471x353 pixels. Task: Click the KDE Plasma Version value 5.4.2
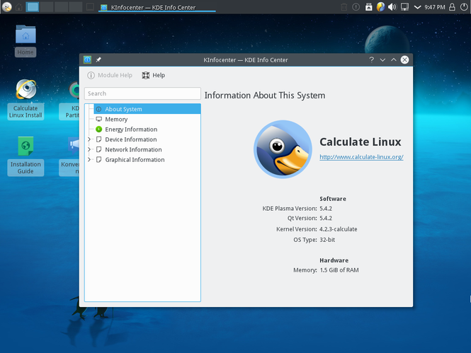[326, 209]
